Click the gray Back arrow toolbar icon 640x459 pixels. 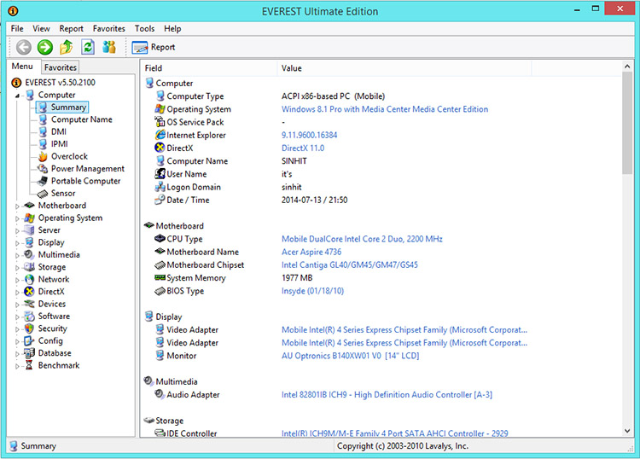pos(24,47)
